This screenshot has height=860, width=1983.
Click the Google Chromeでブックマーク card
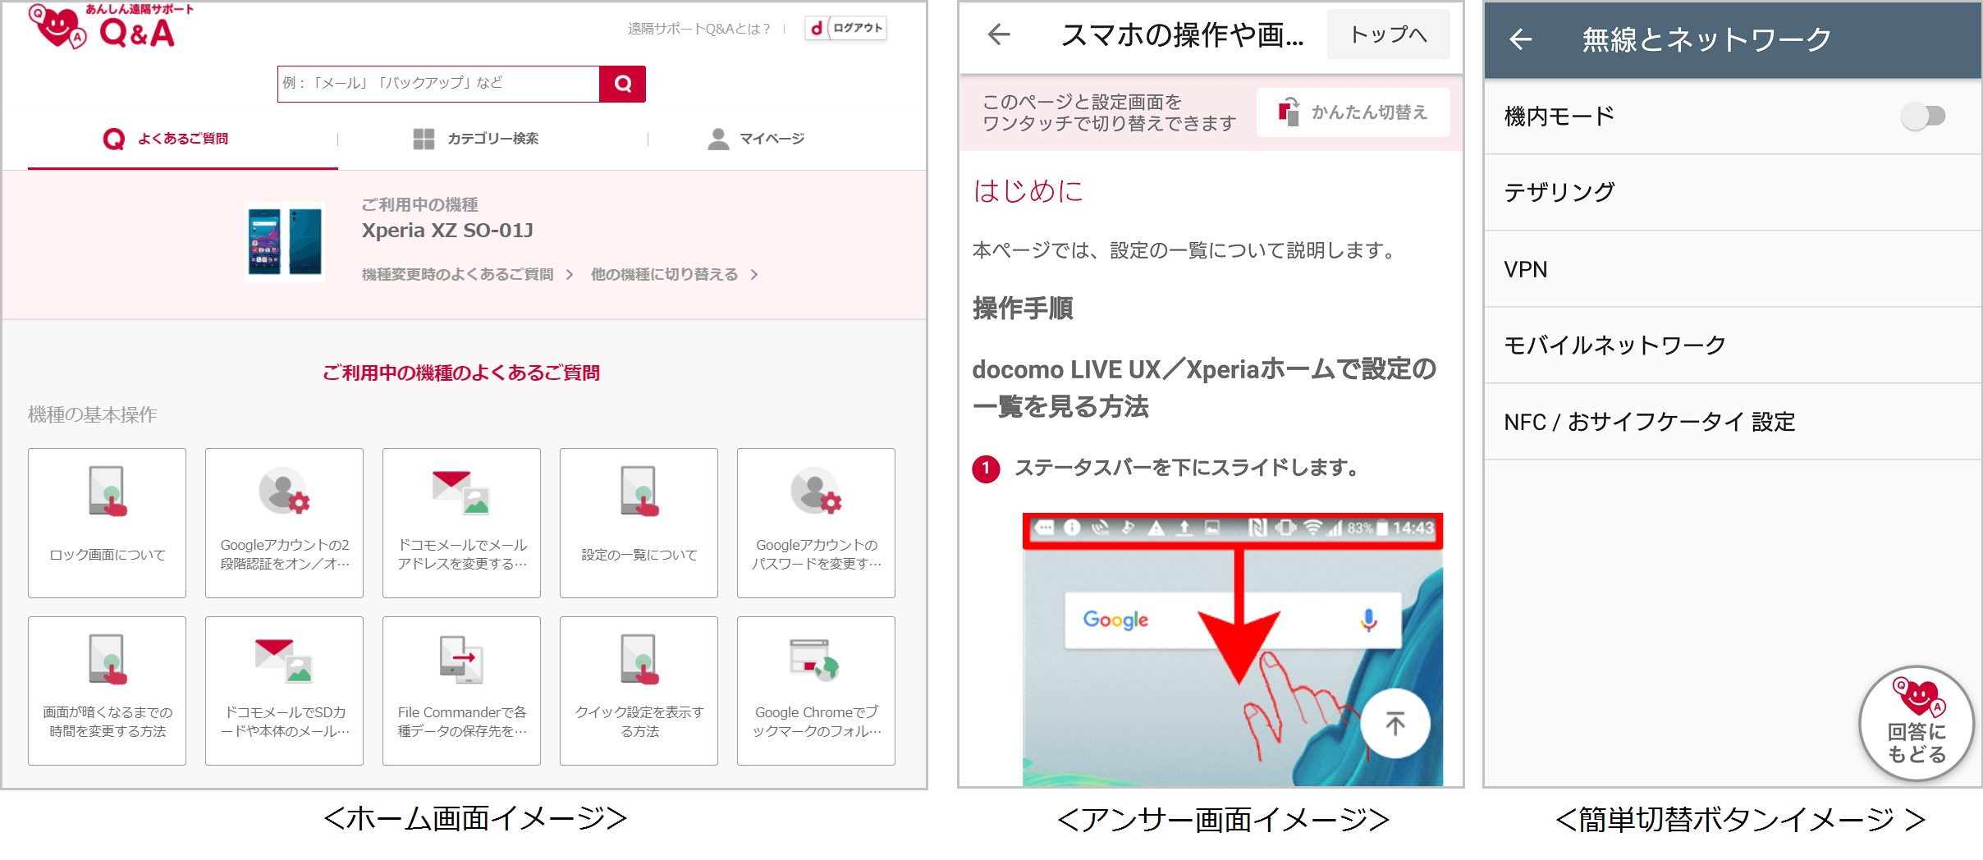pos(816,690)
